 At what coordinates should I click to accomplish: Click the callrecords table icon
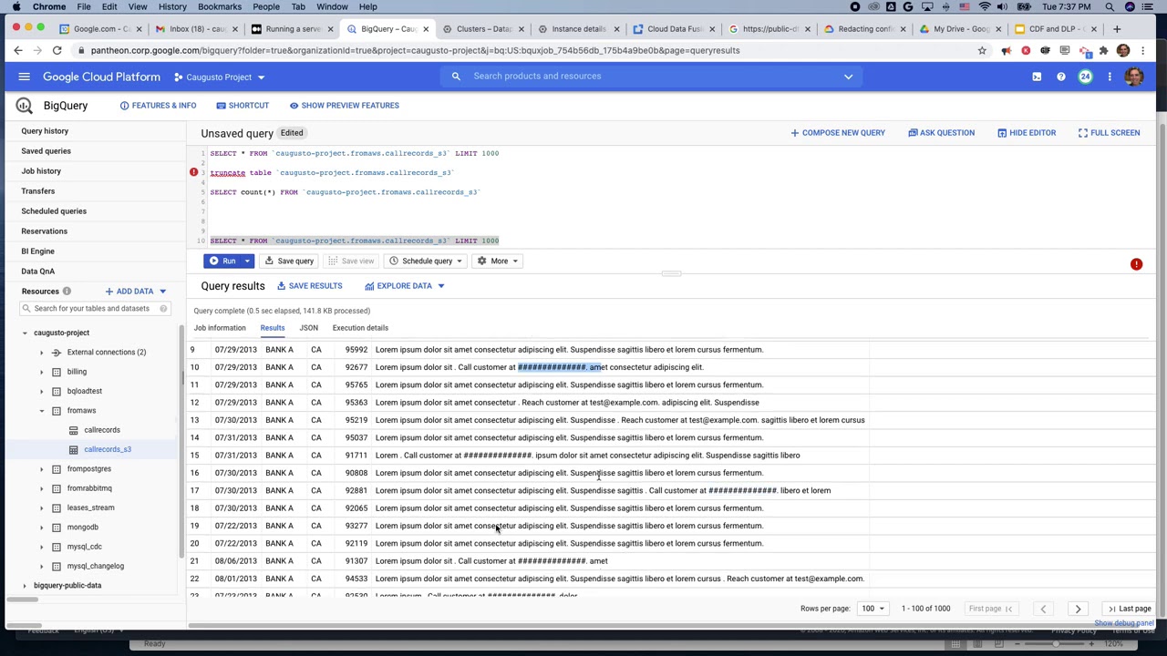coord(74,430)
